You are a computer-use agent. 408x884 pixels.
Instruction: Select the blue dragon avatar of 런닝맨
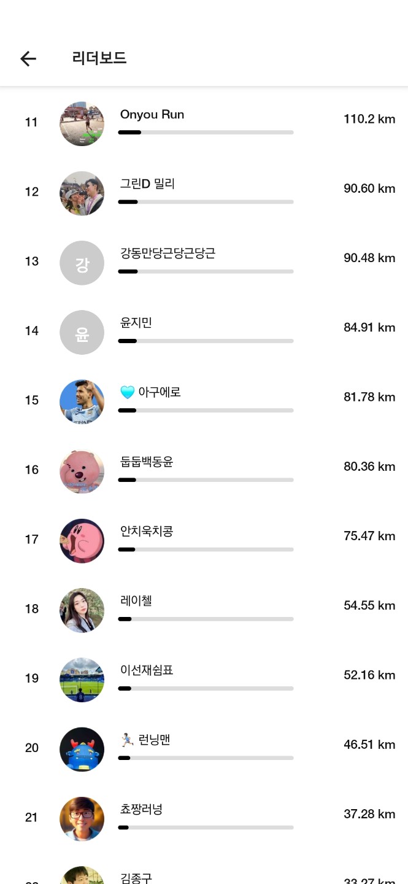coord(82,748)
